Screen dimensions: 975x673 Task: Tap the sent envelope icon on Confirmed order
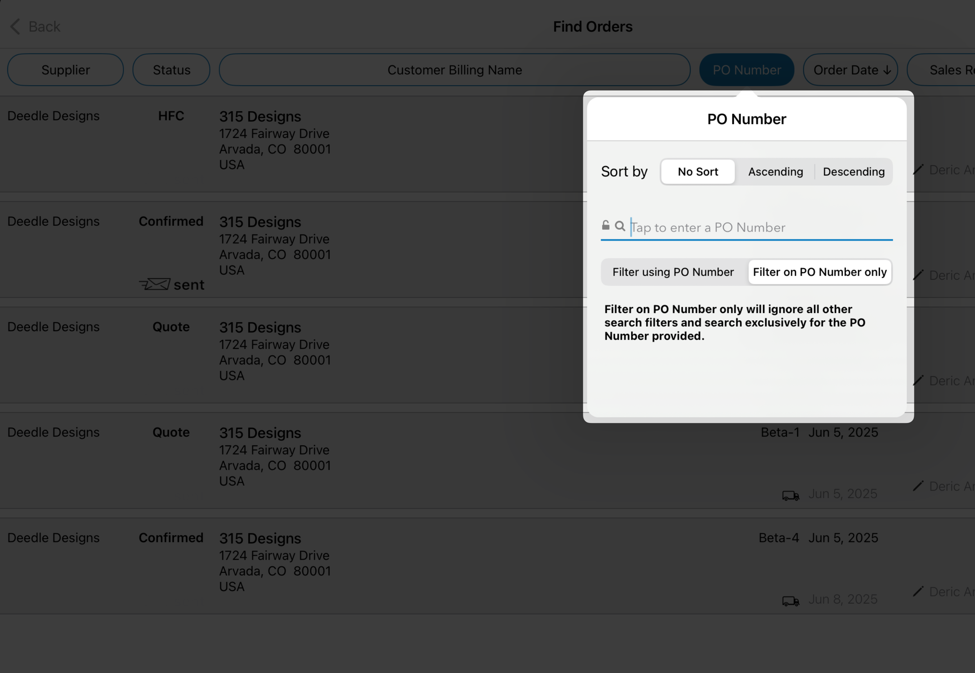[155, 285]
